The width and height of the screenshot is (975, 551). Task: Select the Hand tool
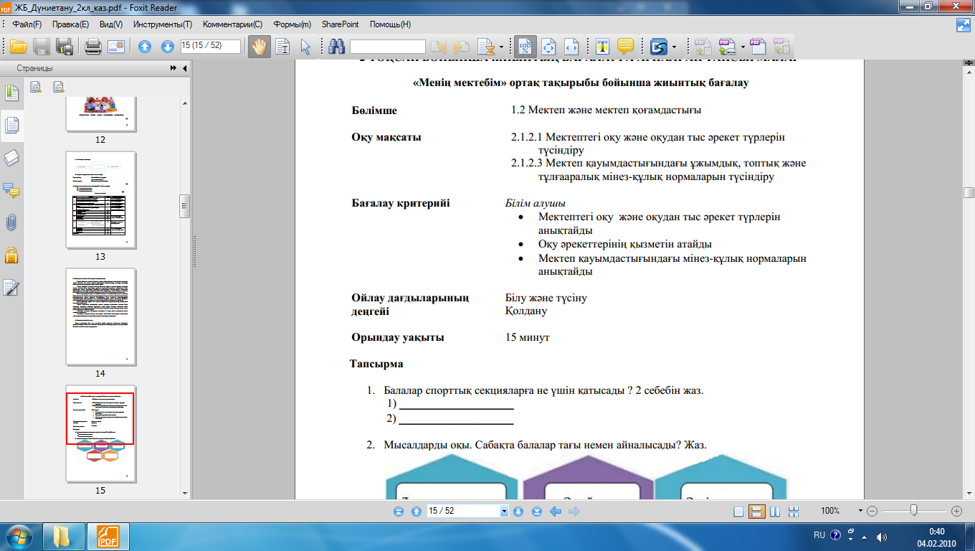coord(258,47)
